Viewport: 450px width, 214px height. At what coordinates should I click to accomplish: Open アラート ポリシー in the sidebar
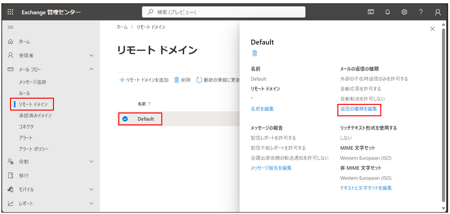click(34, 149)
